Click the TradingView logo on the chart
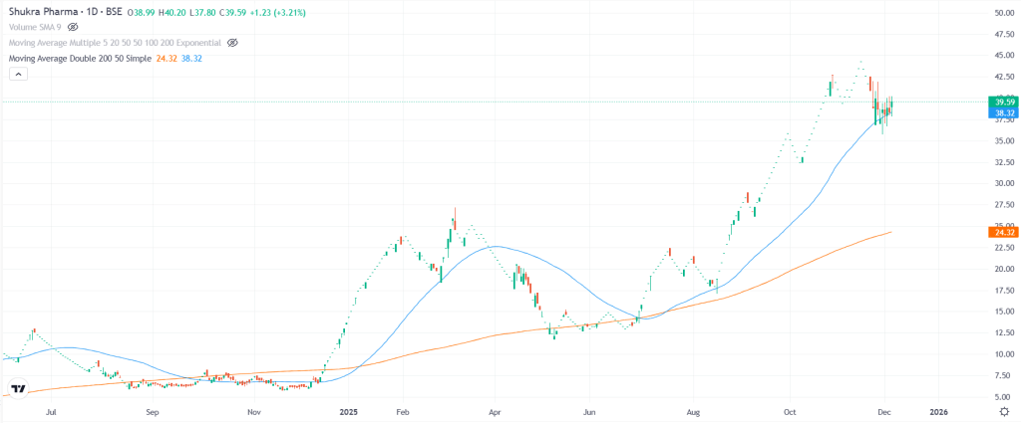This screenshot has width=1021, height=423. 18,387
